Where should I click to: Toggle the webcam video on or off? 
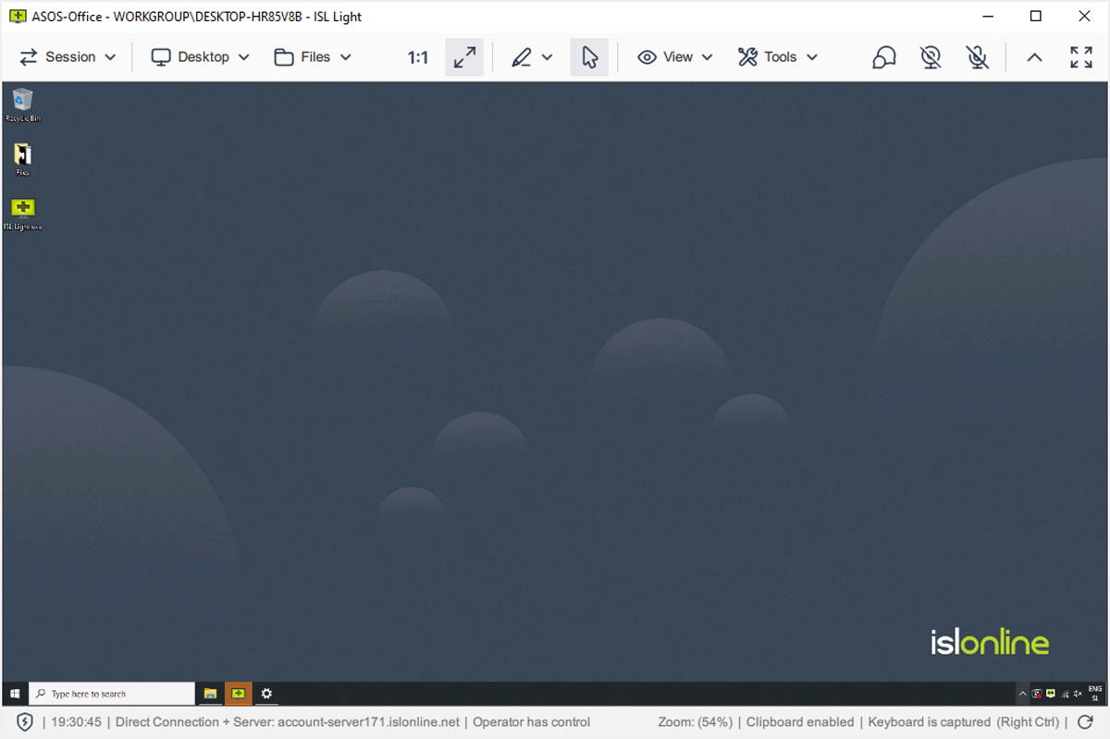931,57
